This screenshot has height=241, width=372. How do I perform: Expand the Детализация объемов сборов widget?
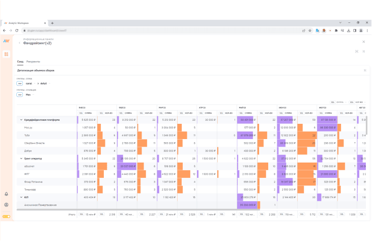pyautogui.click(x=365, y=70)
